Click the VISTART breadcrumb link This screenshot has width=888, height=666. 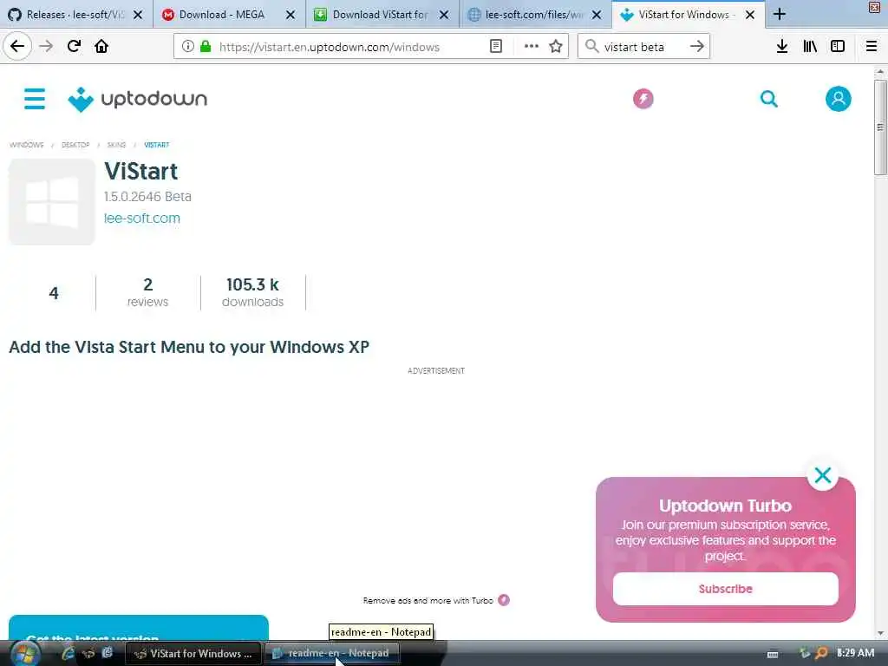(156, 145)
